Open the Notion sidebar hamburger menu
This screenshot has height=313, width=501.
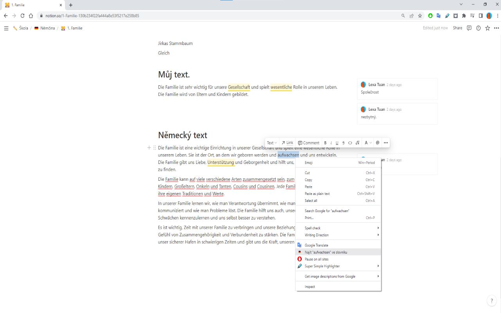(x=6, y=28)
